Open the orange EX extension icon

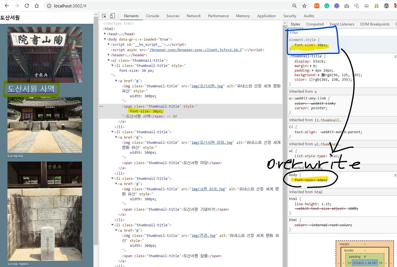pos(317,6)
